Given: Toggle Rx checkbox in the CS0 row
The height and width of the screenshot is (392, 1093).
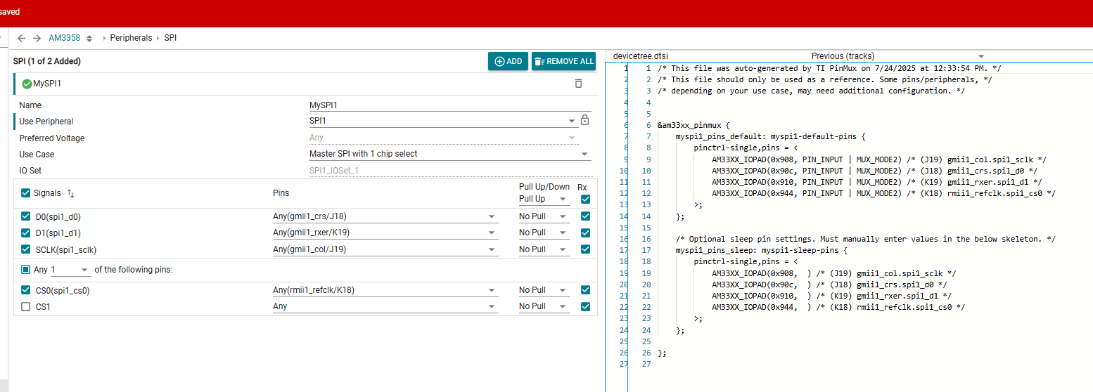Looking at the screenshot, I should click(x=585, y=289).
